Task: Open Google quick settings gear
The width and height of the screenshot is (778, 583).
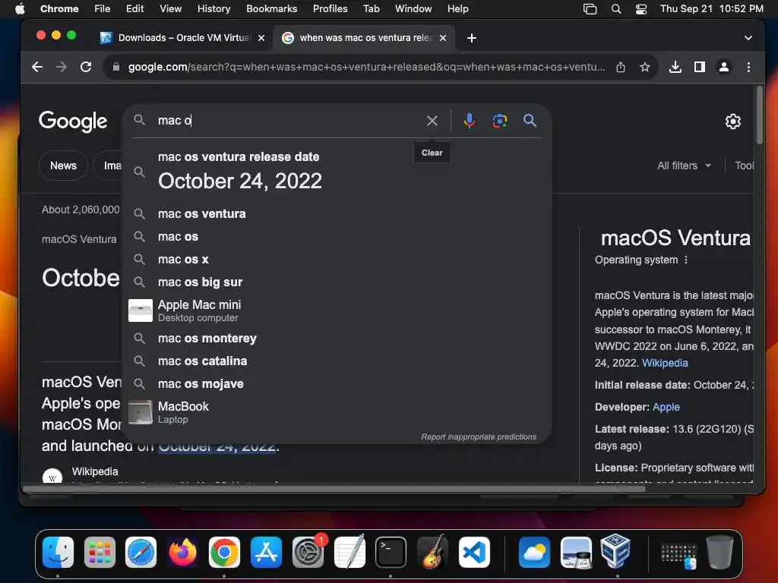Action: tap(733, 121)
